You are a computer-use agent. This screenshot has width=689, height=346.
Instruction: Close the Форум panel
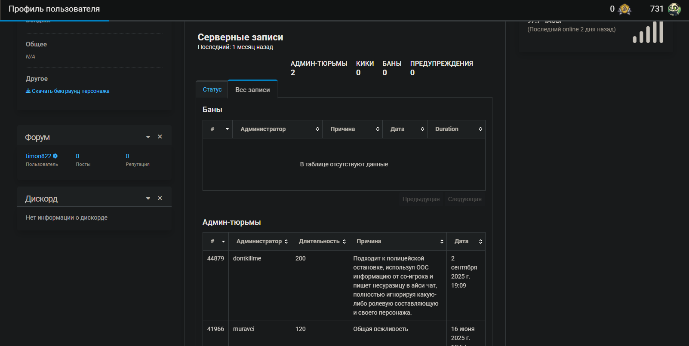pyautogui.click(x=160, y=137)
